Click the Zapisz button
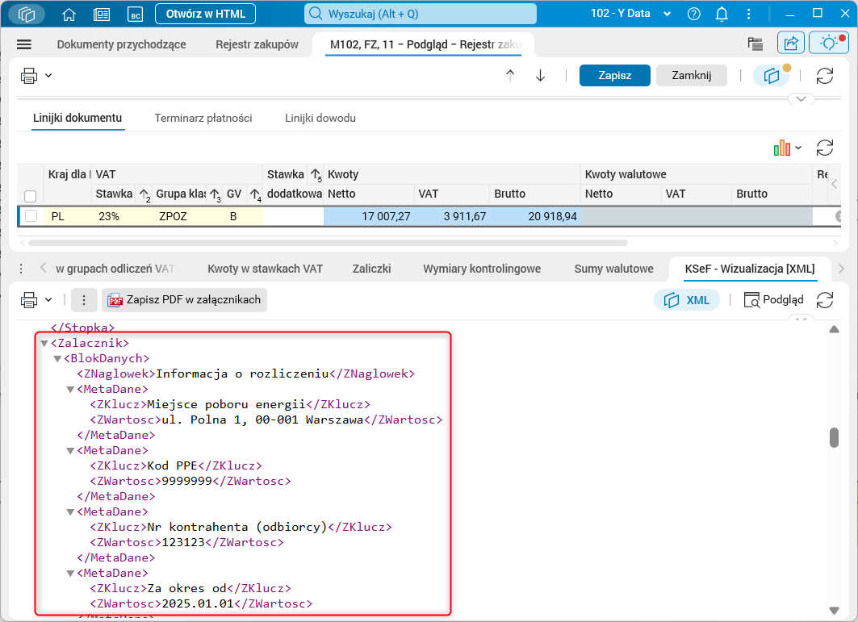 coord(614,76)
